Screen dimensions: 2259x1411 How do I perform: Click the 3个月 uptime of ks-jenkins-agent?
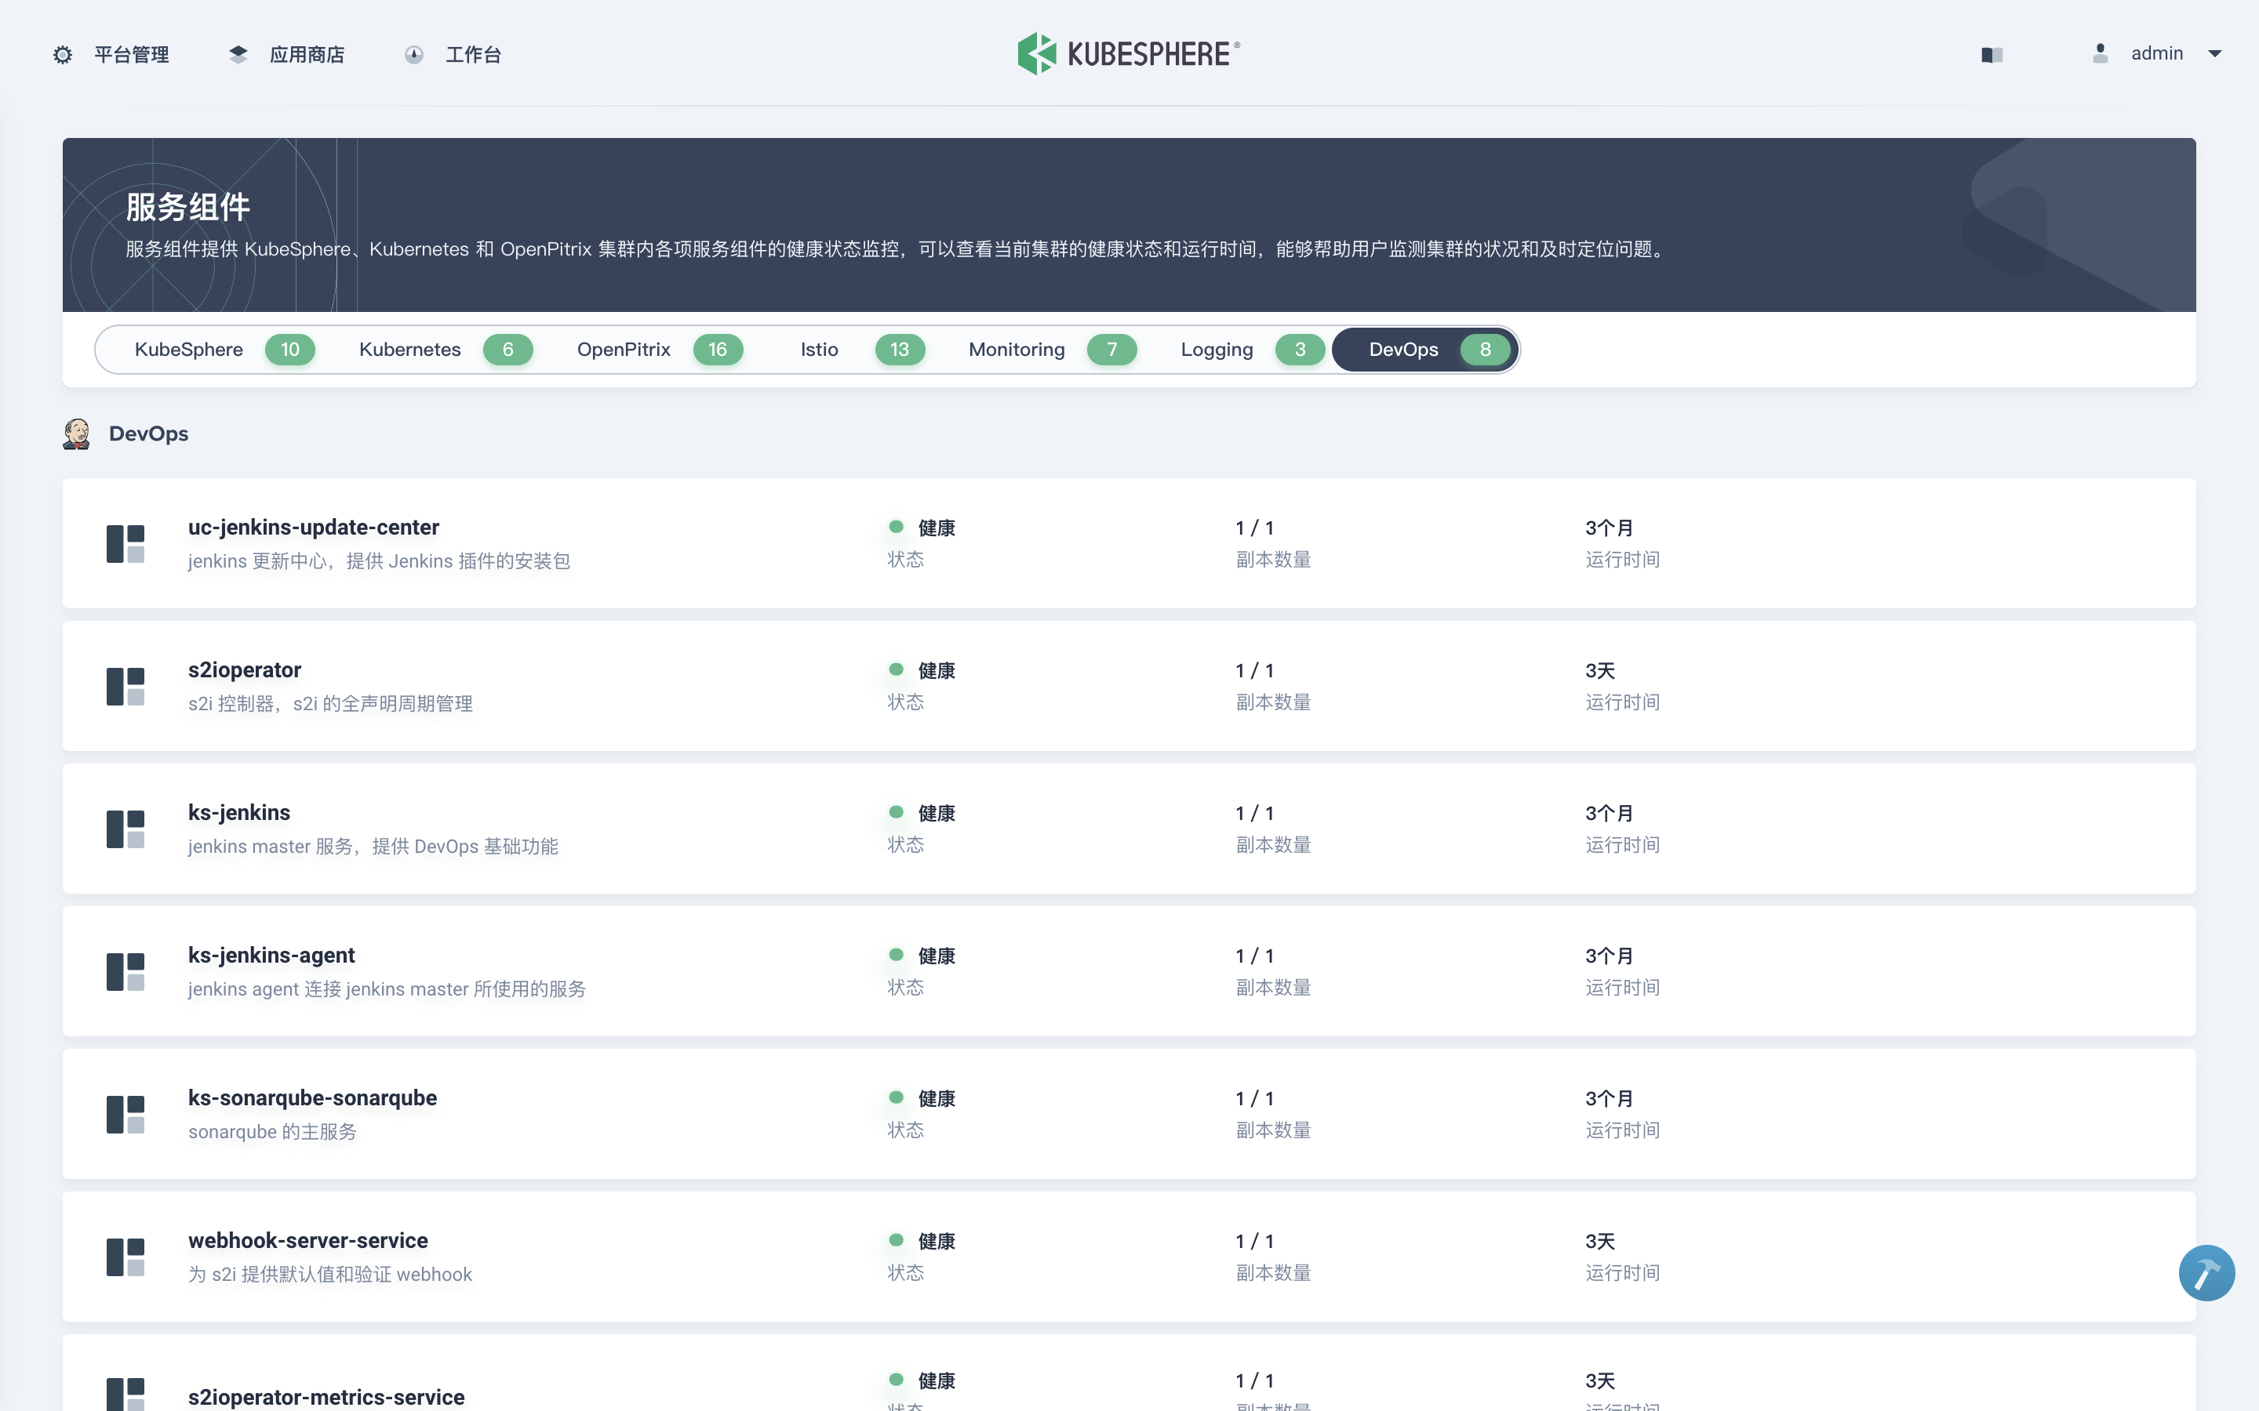coord(1610,956)
